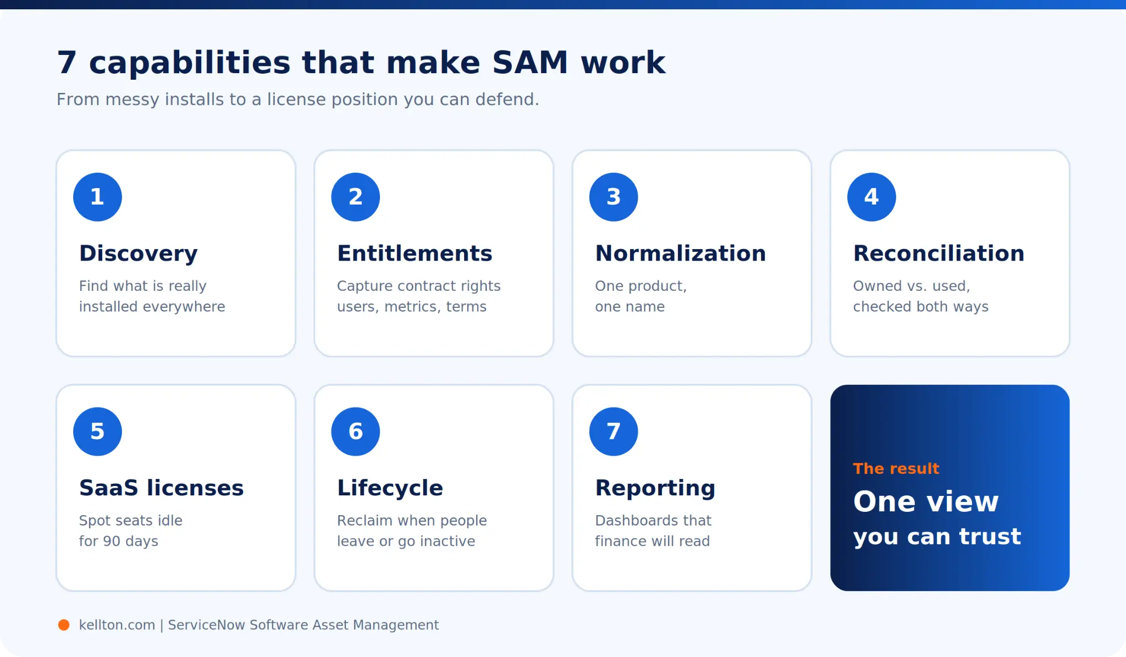Click the number 6 circle badge
Viewport: 1126px width, 657px height.
point(356,432)
